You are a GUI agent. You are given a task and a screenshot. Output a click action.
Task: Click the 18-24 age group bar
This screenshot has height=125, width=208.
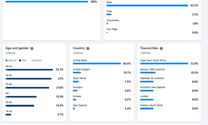coord(8,115)
